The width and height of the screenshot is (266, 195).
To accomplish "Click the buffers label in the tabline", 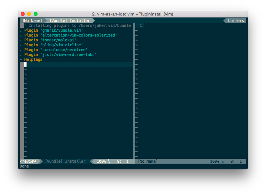I will 236,20.
